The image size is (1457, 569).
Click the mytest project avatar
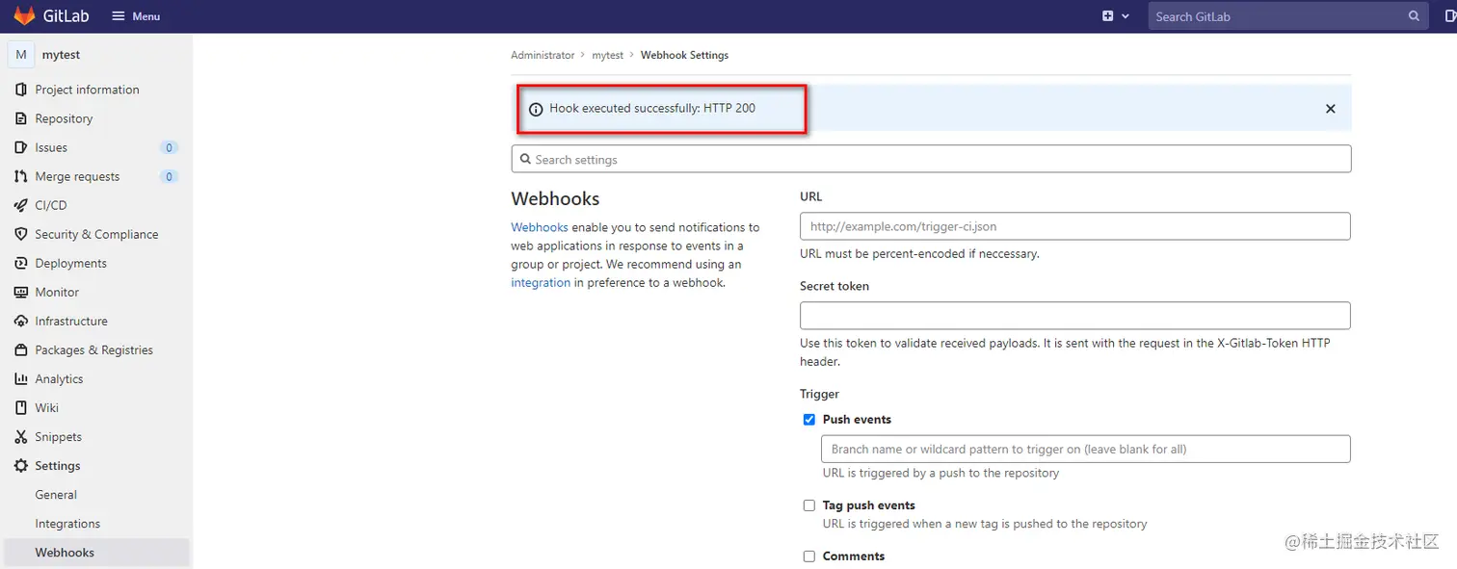click(21, 55)
